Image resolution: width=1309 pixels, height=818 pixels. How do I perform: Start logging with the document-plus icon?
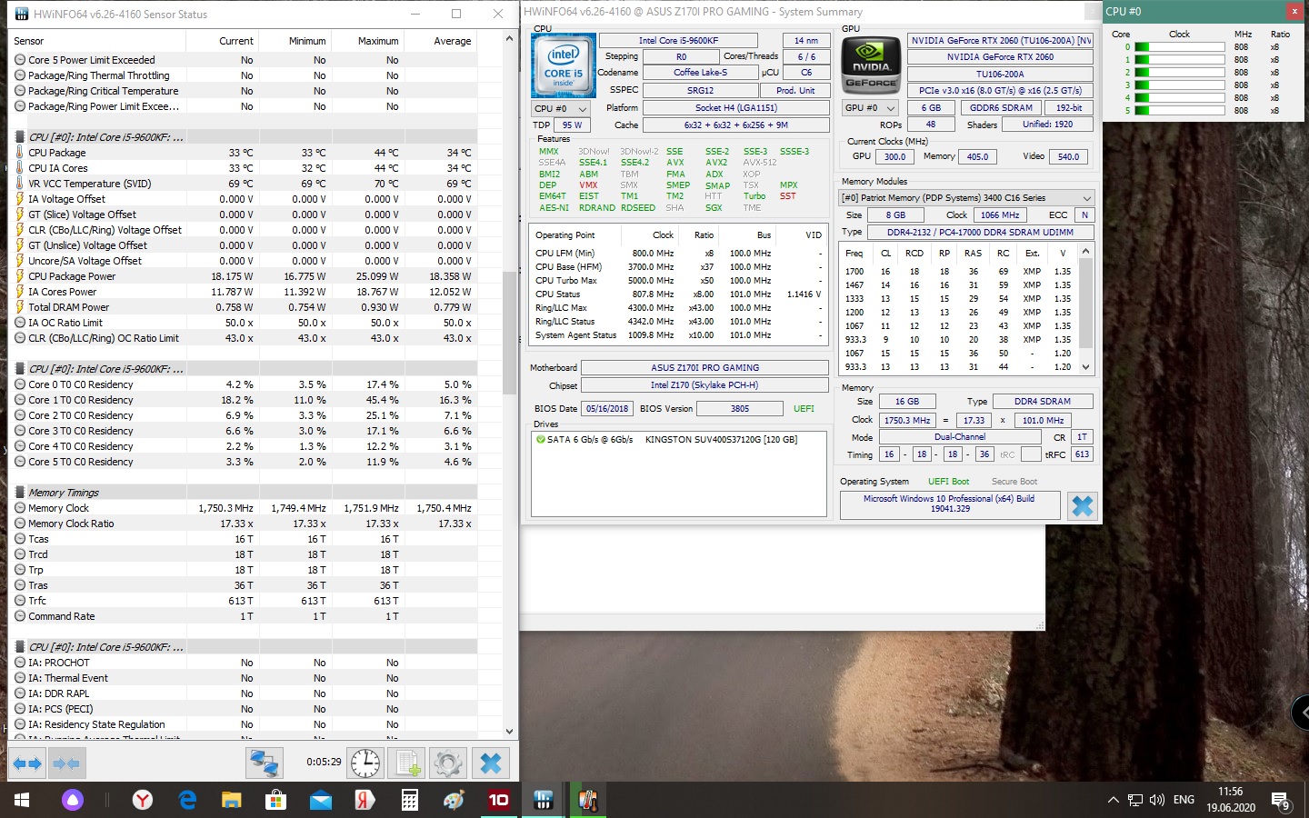(x=406, y=763)
